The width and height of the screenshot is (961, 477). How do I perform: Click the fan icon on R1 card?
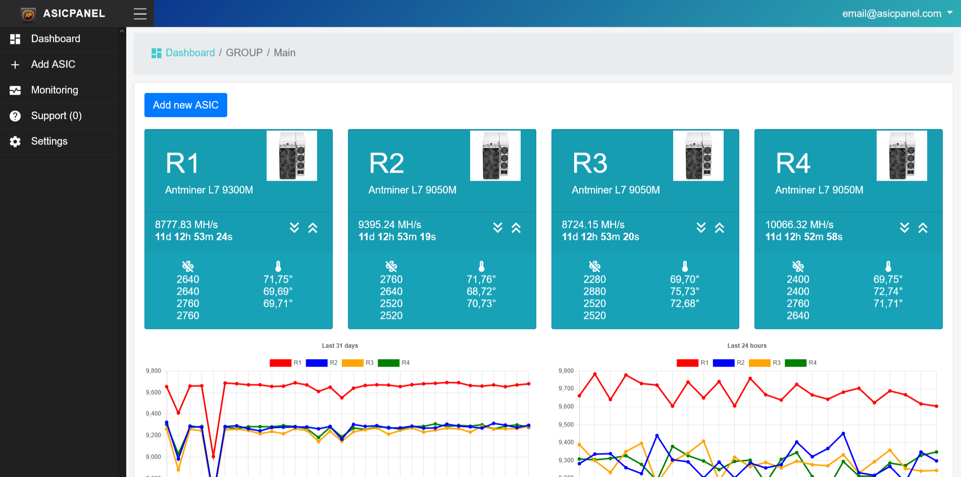[x=188, y=266]
